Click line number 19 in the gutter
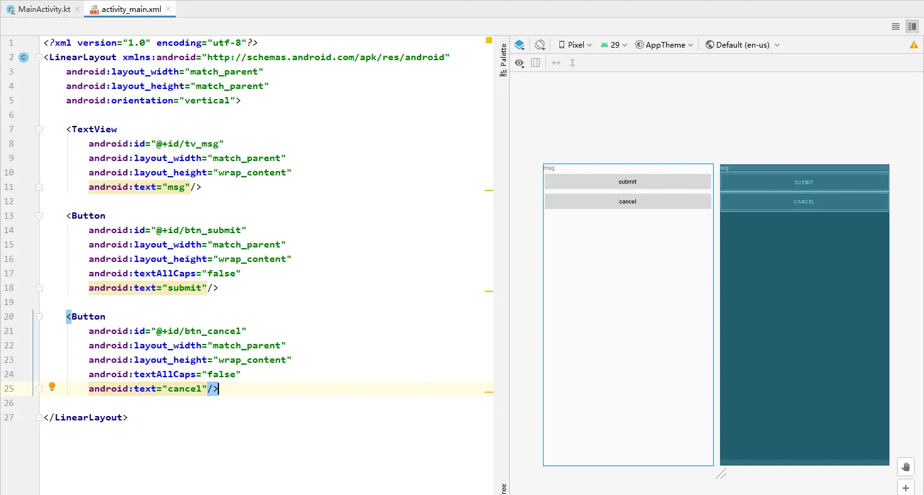Image resolution: width=924 pixels, height=495 pixels. pos(9,302)
